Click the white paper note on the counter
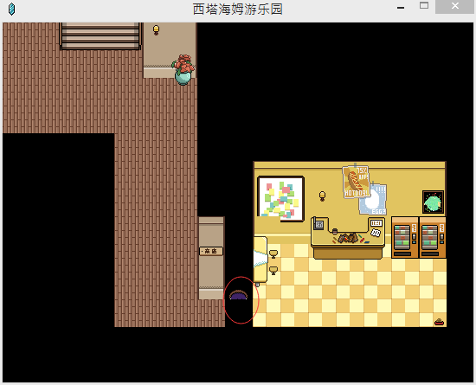 coord(376,233)
